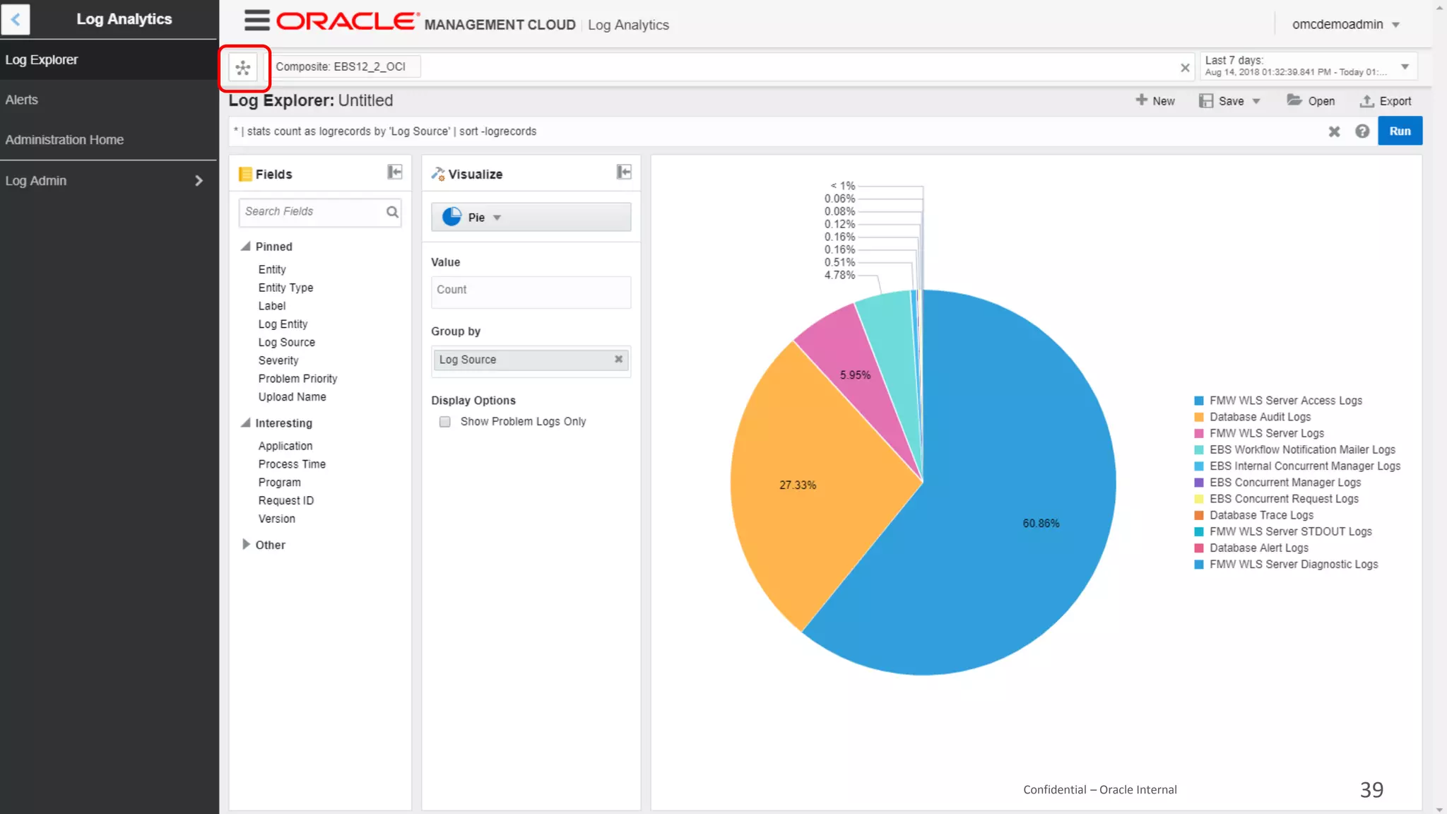This screenshot has width=1447, height=814.
Task: Clear the query with the X icon
Action: point(1334,131)
